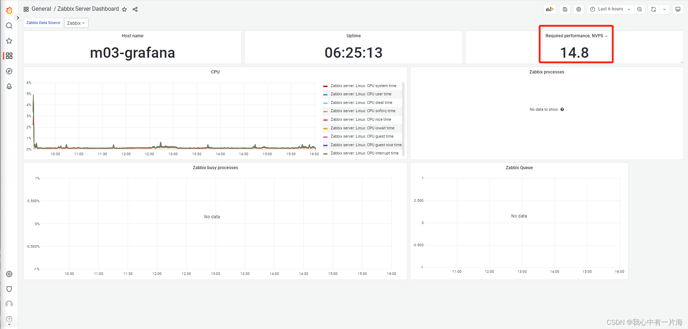The height and width of the screenshot is (329, 688).
Task: Open the Dashboards sidebar icon
Action: click(9, 56)
